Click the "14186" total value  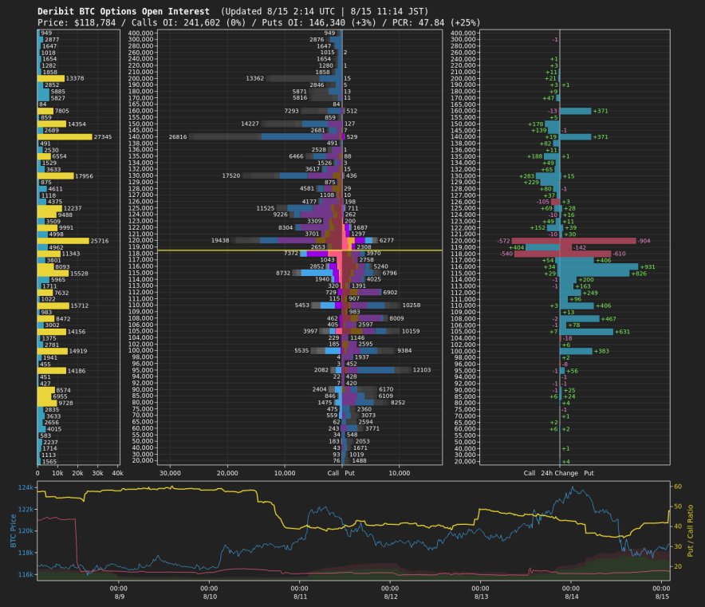pos(77,371)
